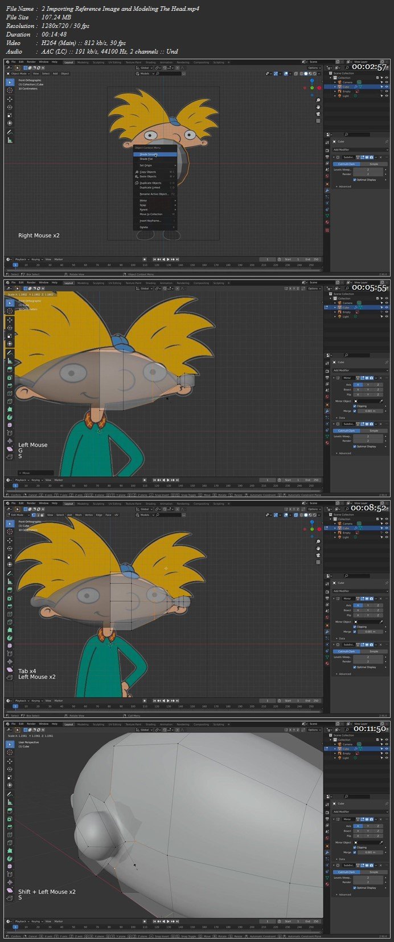Image resolution: width=394 pixels, height=942 pixels.
Task: Toggle Mirror Axis X in the 00:08:52 frame
Action: [358, 605]
